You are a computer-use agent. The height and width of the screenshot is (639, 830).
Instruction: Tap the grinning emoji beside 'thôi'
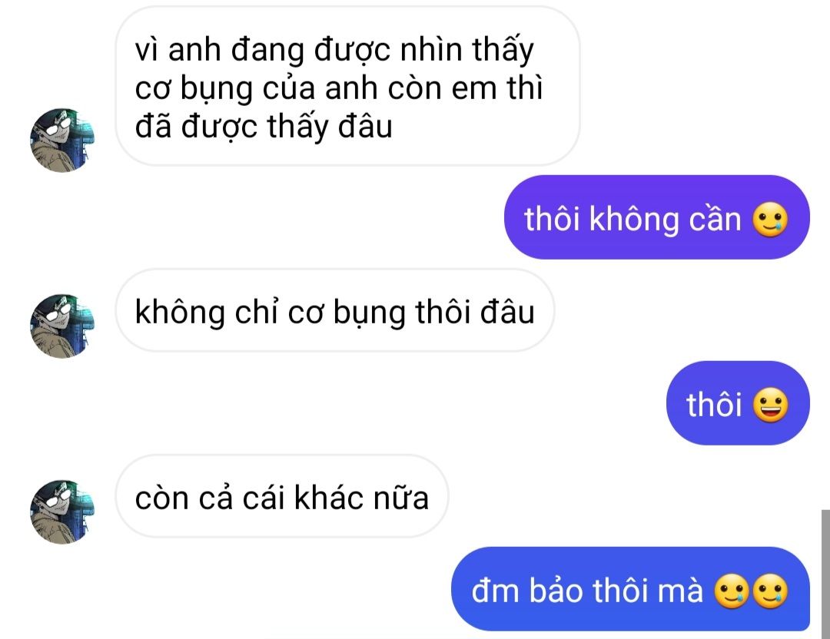click(x=770, y=405)
